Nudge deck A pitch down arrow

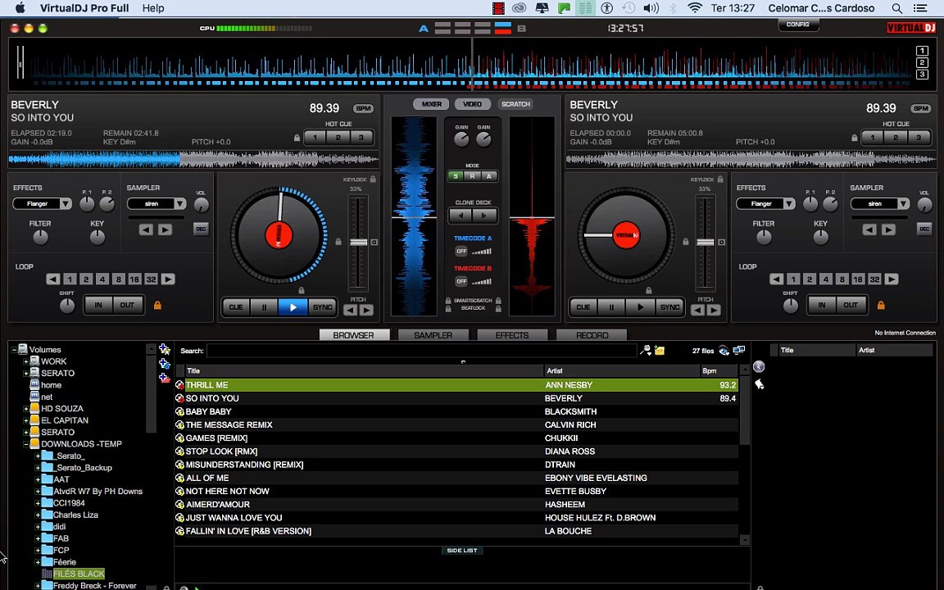click(x=351, y=311)
